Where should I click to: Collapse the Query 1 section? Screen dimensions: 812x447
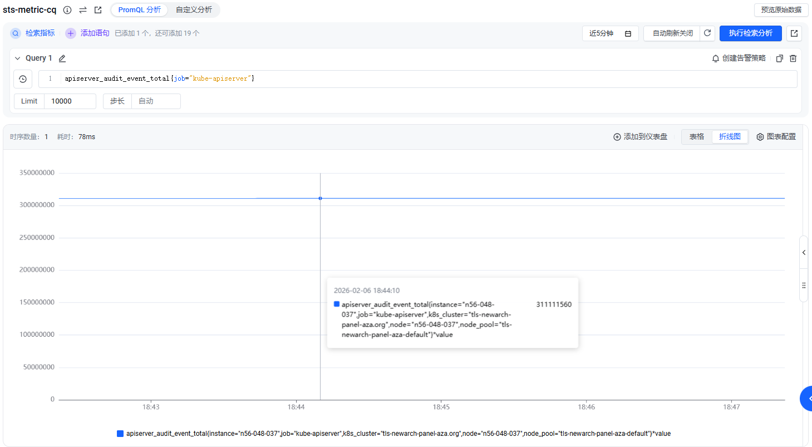point(18,58)
